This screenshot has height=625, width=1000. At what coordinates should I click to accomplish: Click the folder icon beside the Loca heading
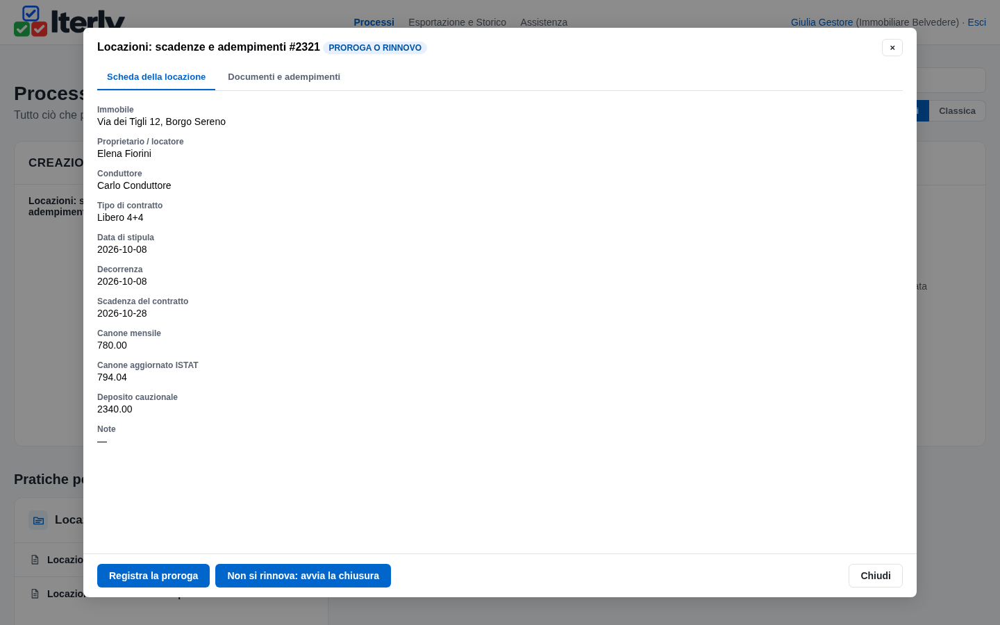click(x=38, y=520)
